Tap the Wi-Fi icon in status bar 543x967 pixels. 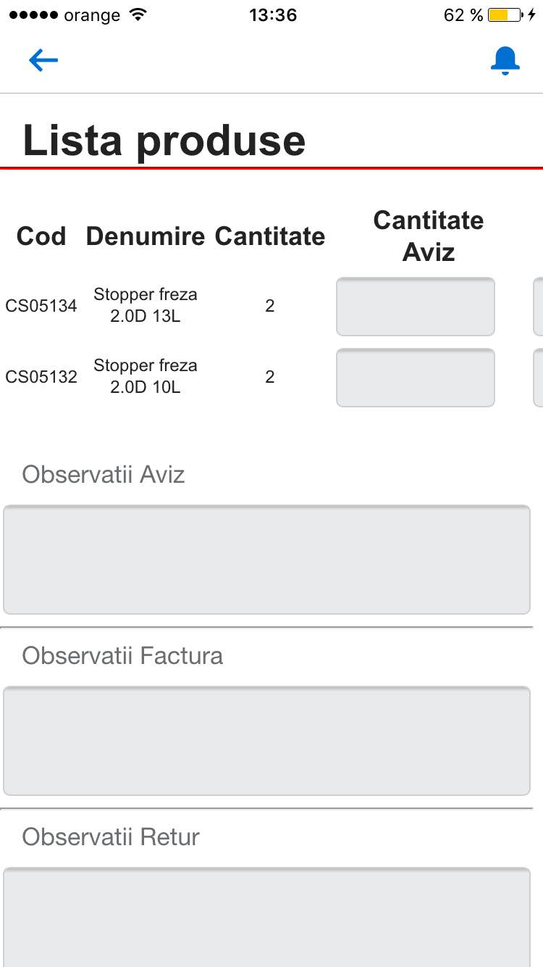pos(136,15)
